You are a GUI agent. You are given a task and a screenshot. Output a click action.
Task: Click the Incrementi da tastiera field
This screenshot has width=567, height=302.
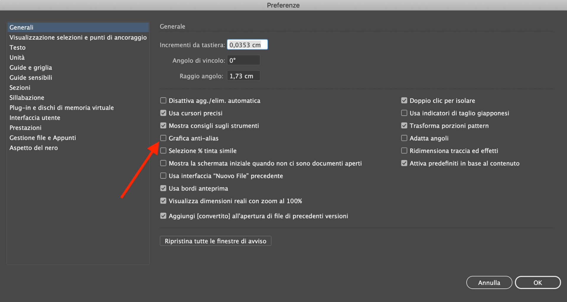[x=247, y=45]
